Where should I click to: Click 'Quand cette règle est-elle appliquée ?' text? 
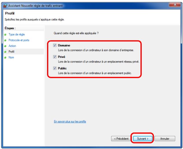pos(76,33)
